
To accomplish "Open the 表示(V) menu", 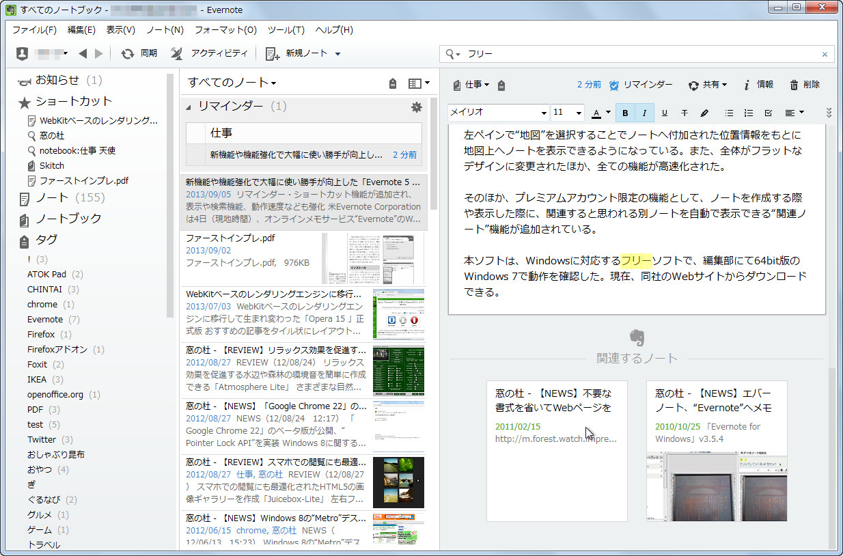I will [x=120, y=30].
